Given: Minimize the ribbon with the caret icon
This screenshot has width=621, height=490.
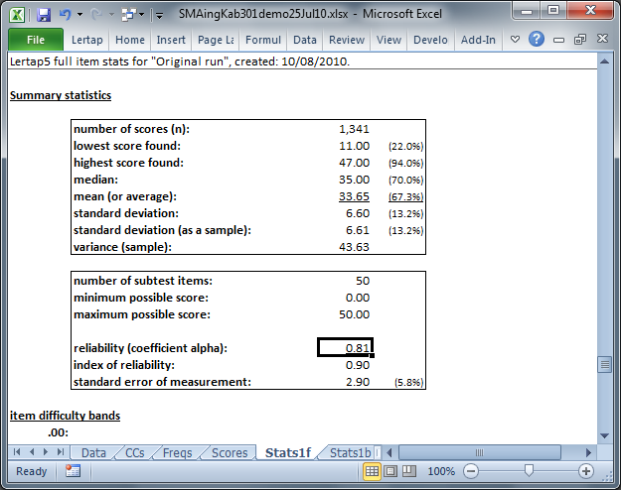Looking at the screenshot, I should (515, 40).
